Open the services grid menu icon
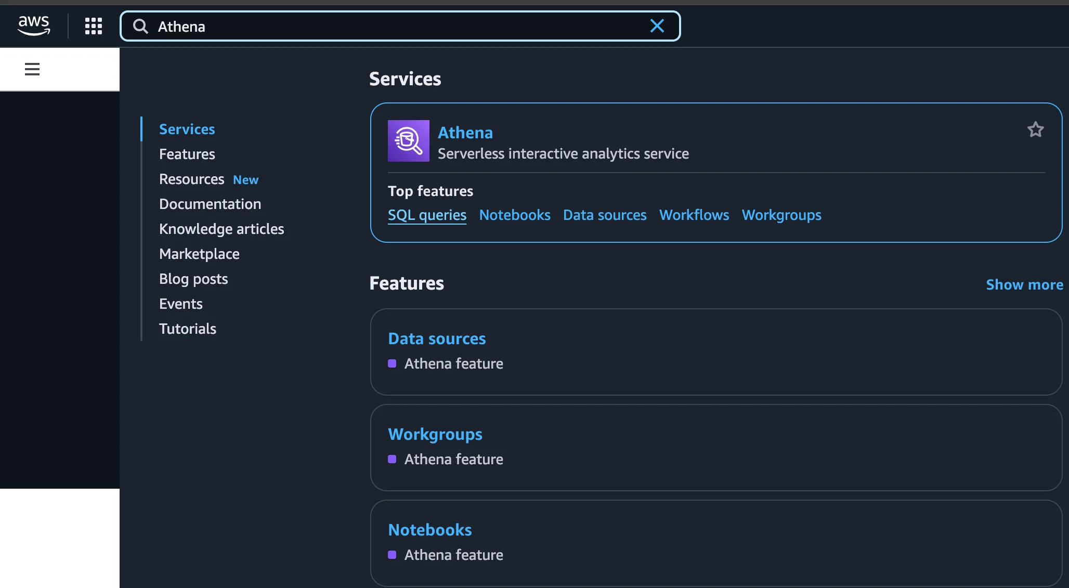The width and height of the screenshot is (1069, 588). point(94,26)
